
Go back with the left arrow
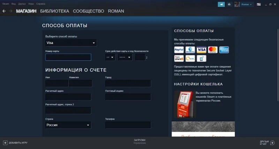[4, 11]
